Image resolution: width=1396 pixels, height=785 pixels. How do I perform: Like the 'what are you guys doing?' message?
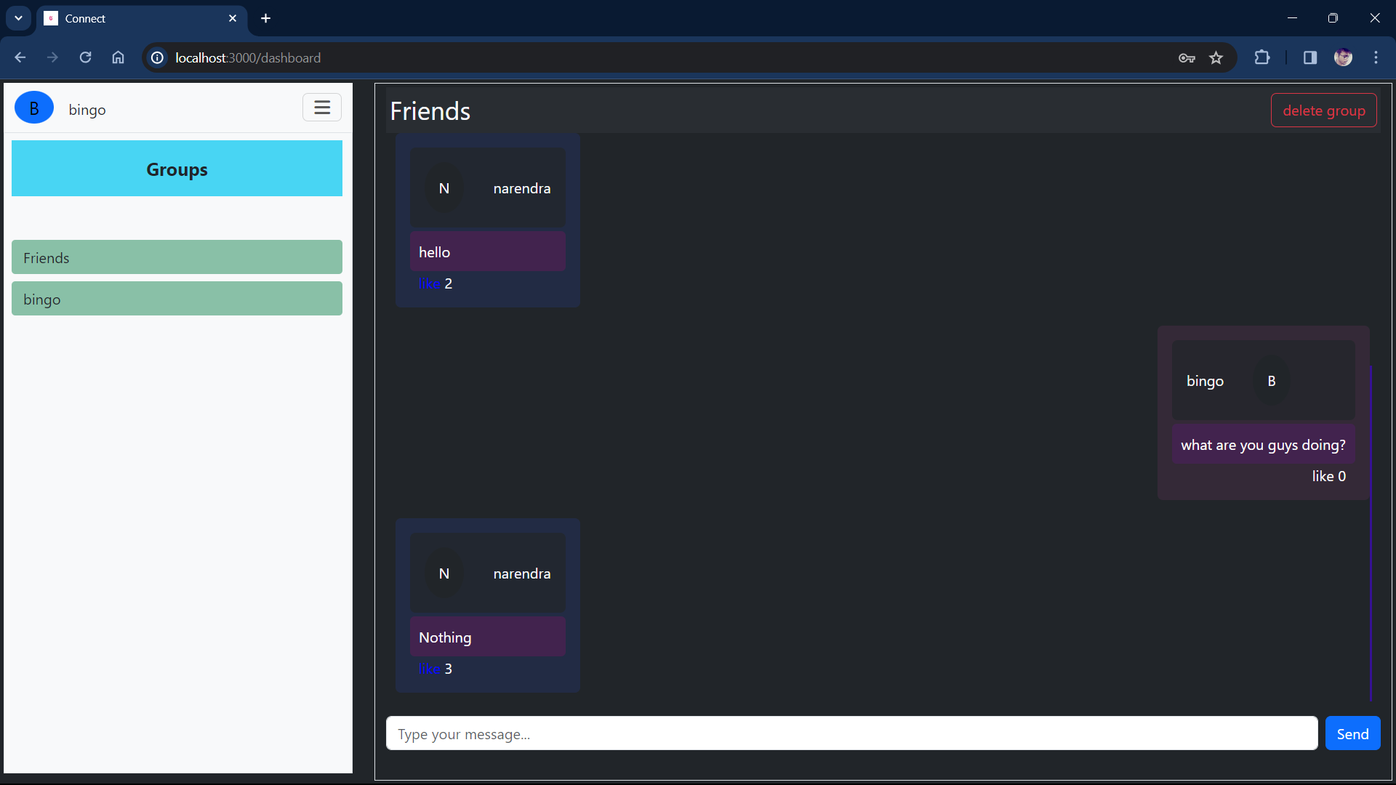[1322, 476]
